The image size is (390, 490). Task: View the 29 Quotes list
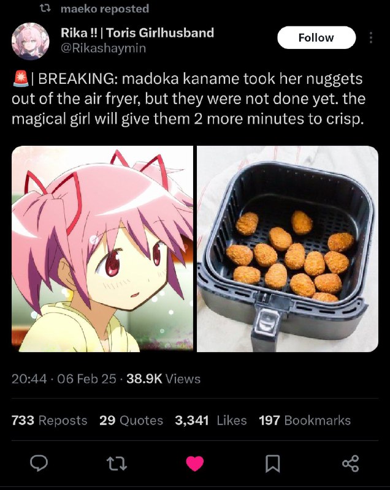131,420
